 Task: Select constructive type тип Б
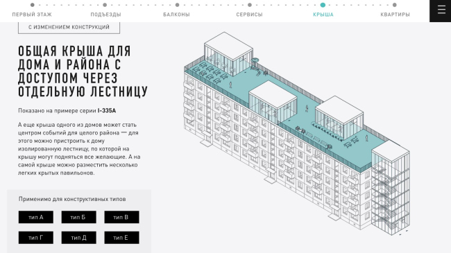[79, 217]
